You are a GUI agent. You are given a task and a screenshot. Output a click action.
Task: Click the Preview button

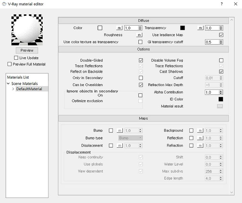[27, 51]
